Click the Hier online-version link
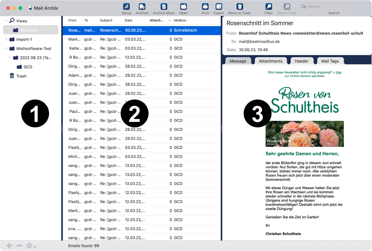 339,73
